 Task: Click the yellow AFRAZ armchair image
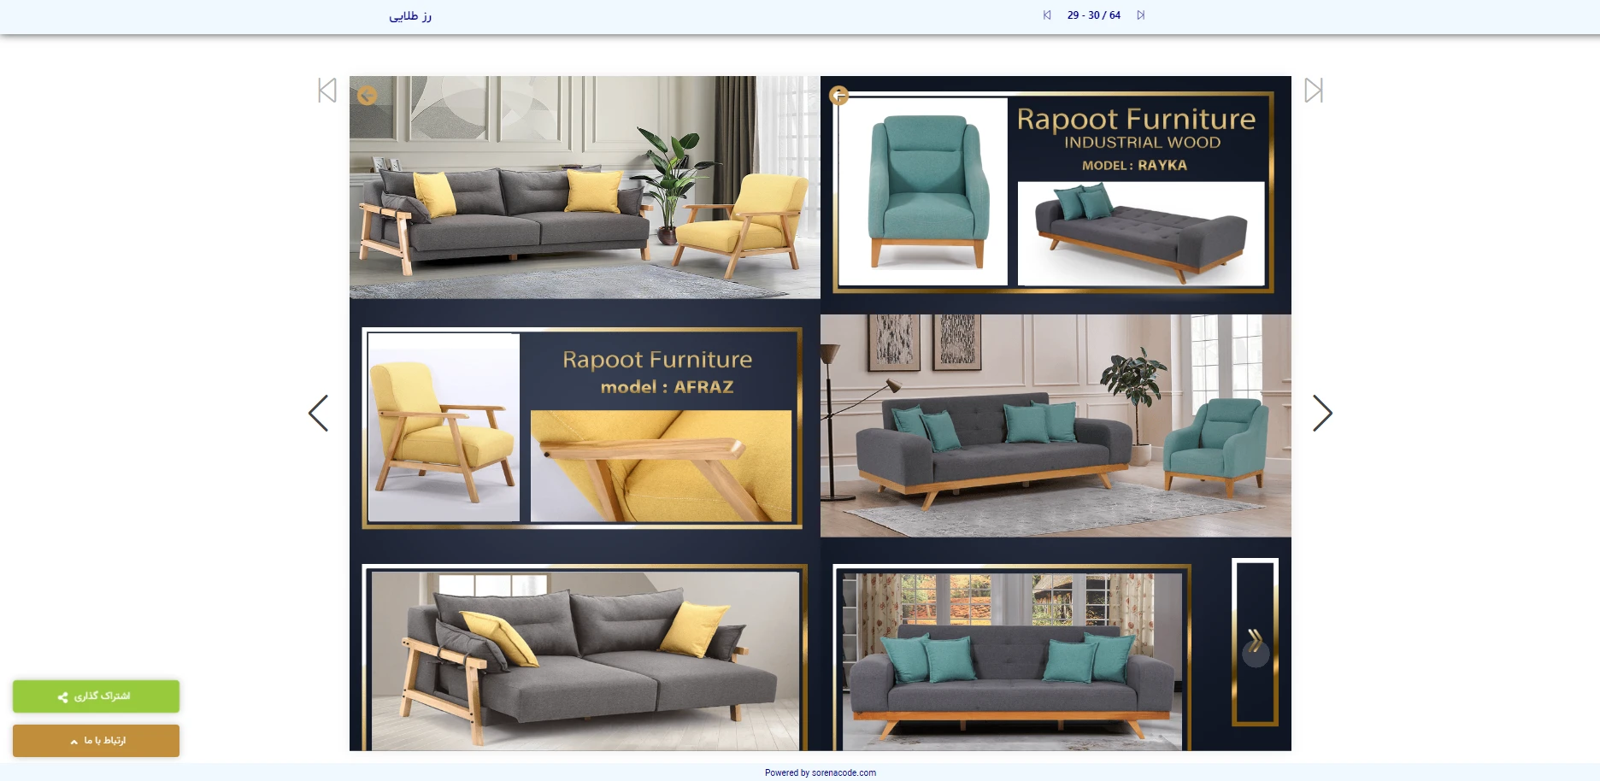pyautogui.click(x=444, y=427)
